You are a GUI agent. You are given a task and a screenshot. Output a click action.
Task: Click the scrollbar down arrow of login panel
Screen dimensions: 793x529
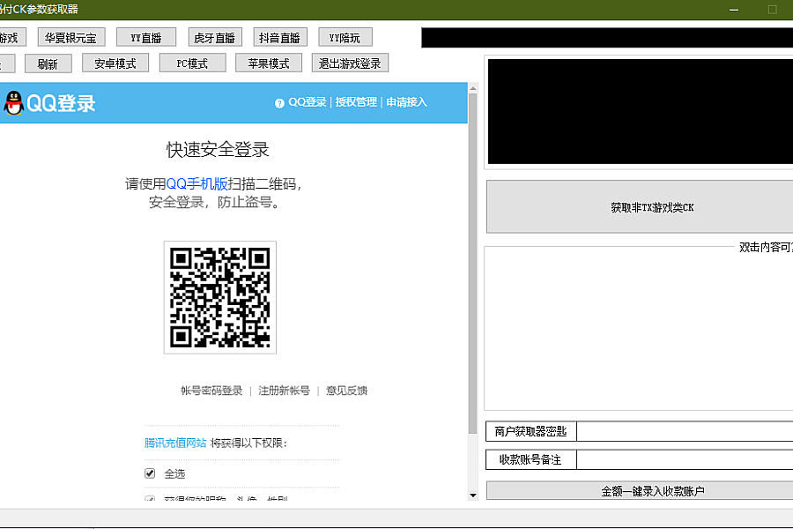(x=473, y=495)
